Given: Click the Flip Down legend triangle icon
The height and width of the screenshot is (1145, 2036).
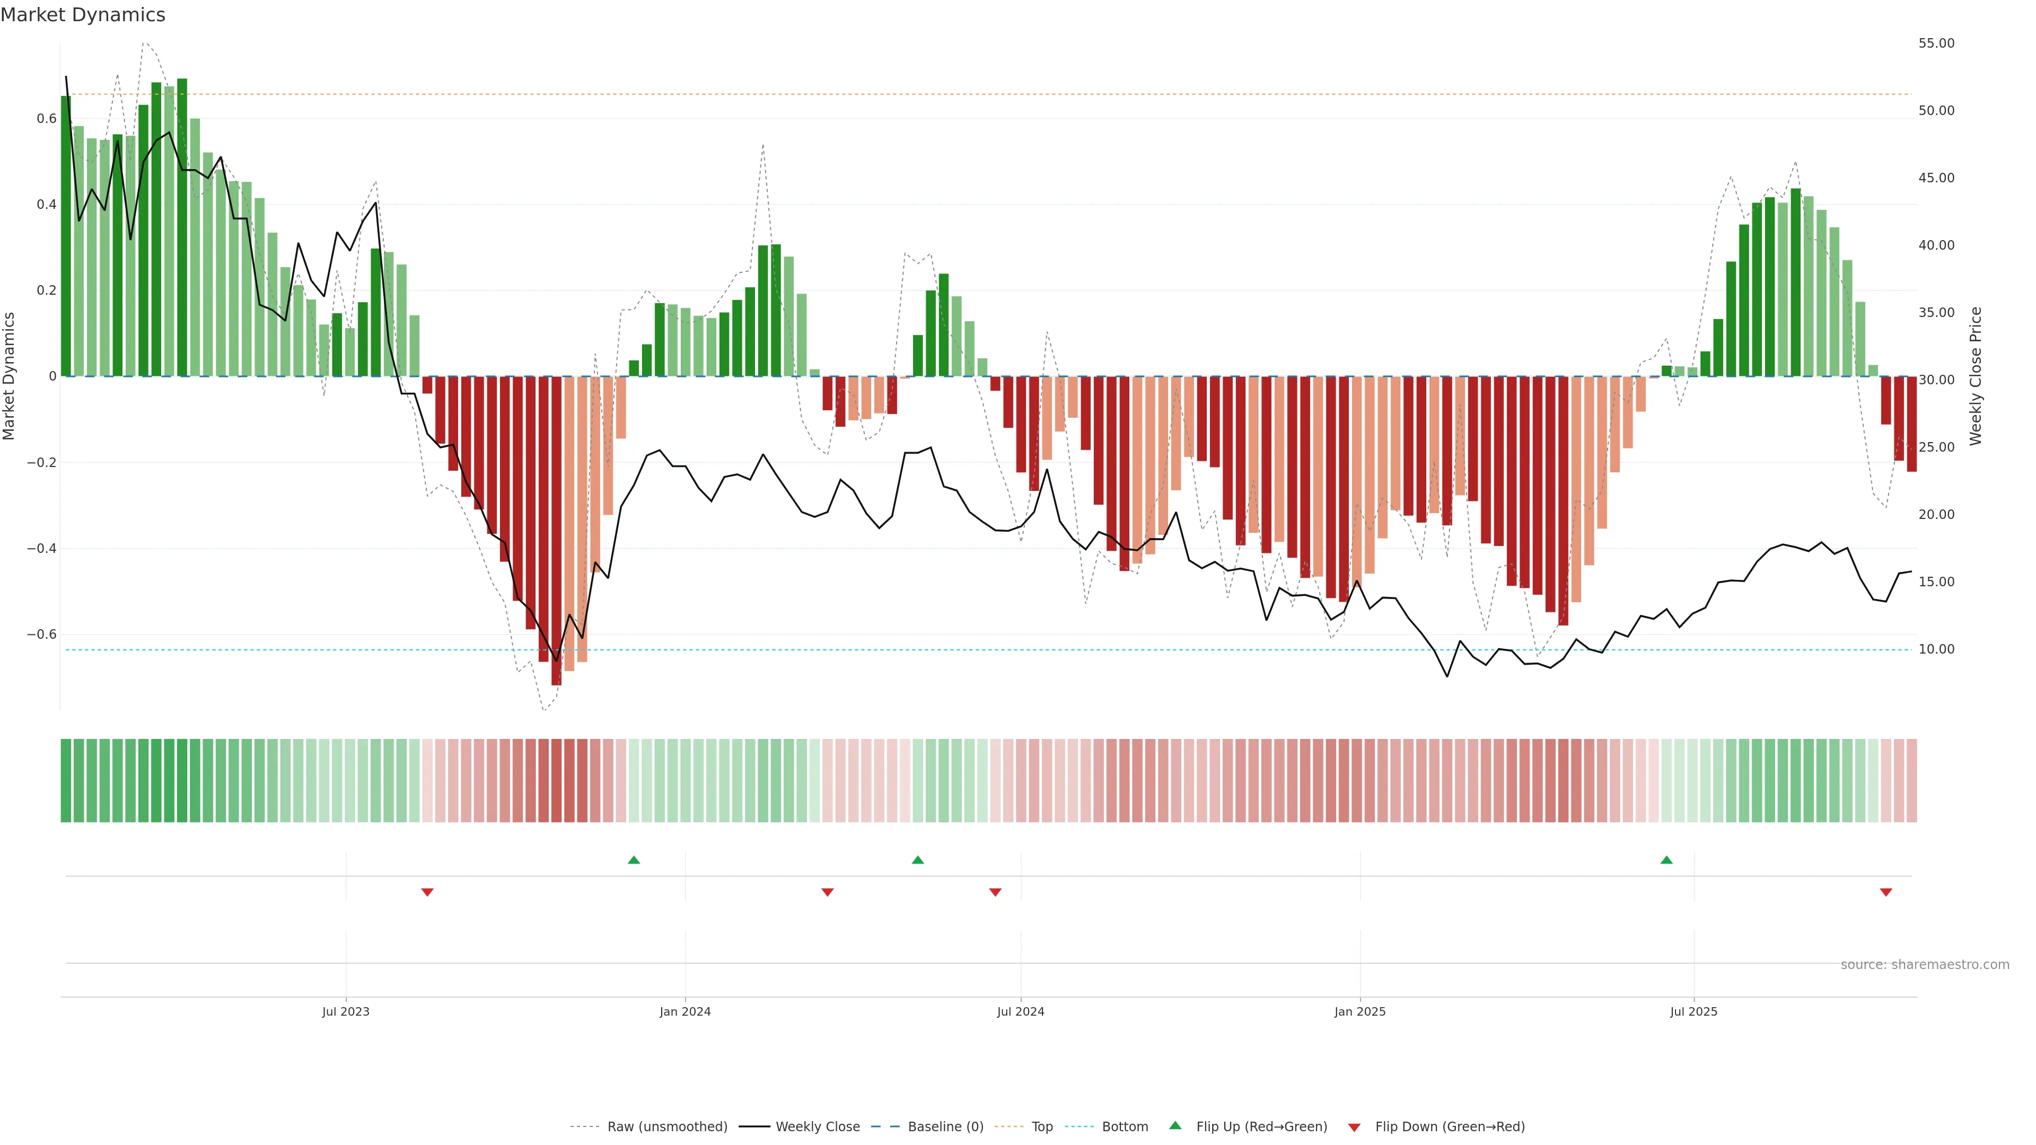Looking at the screenshot, I should (1354, 1128).
